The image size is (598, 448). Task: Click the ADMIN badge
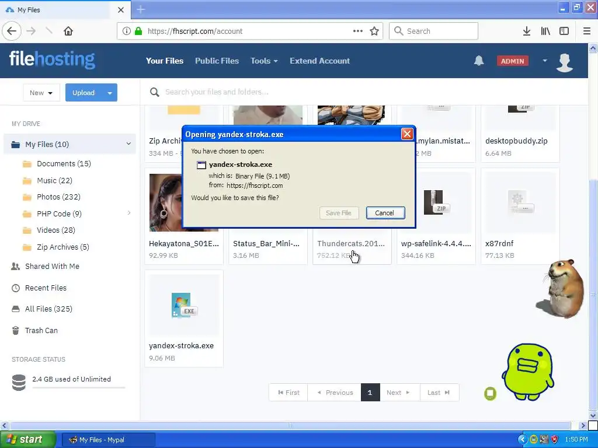pyautogui.click(x=512, y=61)
